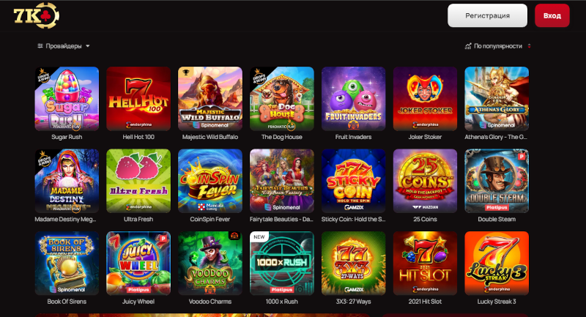Launch the 25 Coins slot
This screenshot has height=317, width=586.
click(x=426, y=181)
